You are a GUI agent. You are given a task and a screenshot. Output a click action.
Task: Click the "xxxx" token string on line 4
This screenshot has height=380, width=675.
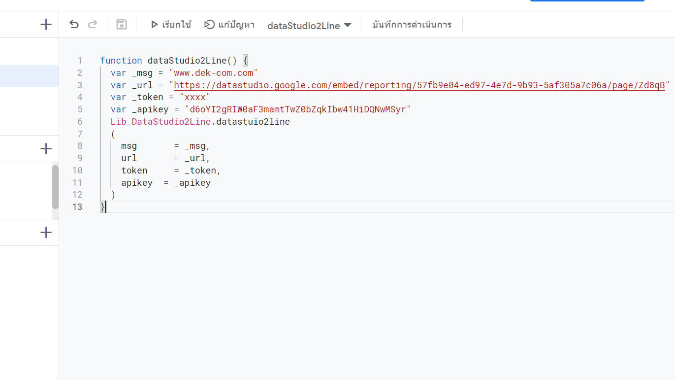(195, 97)
